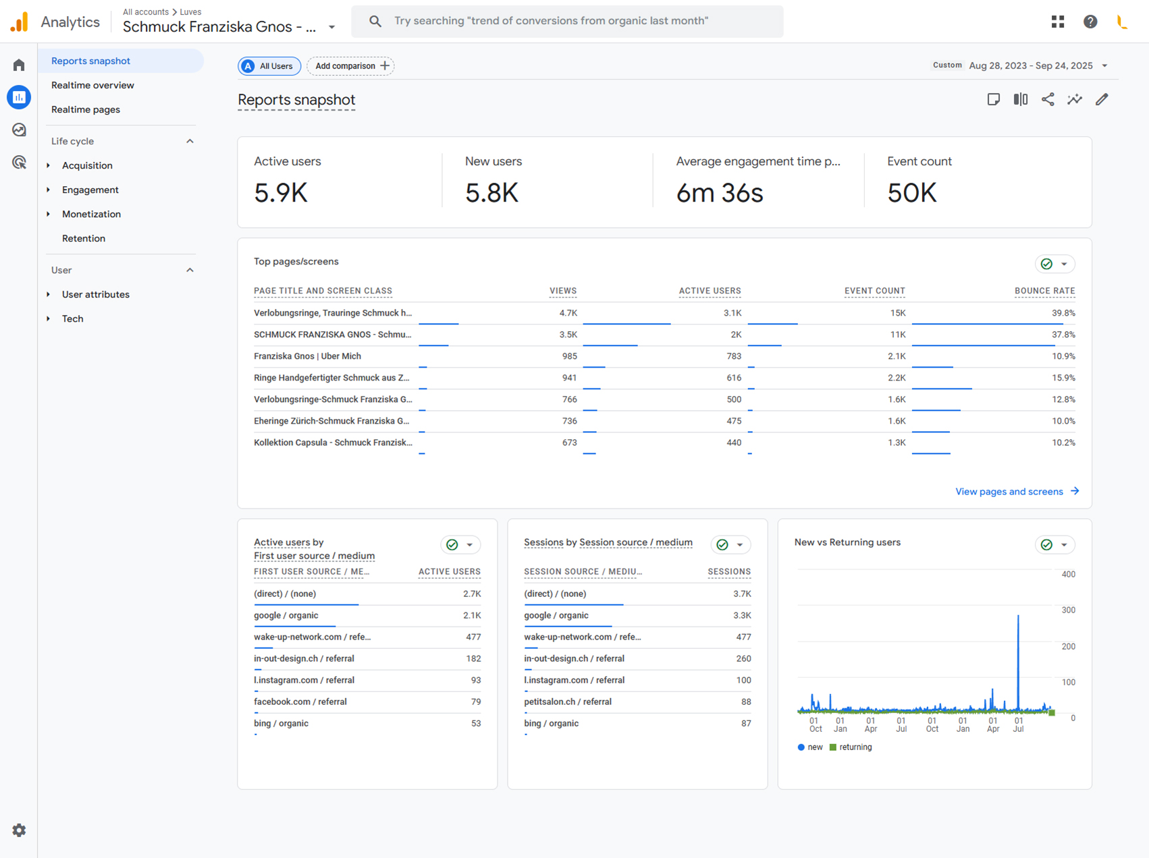Click the Customize report pencil icon
This screenshot has width=1149, height=858.
[x=1102, y=100]
